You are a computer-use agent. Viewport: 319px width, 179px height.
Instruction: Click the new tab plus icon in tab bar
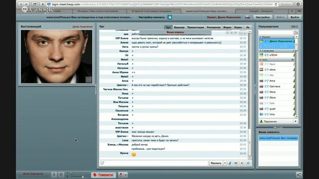(292, 11)
